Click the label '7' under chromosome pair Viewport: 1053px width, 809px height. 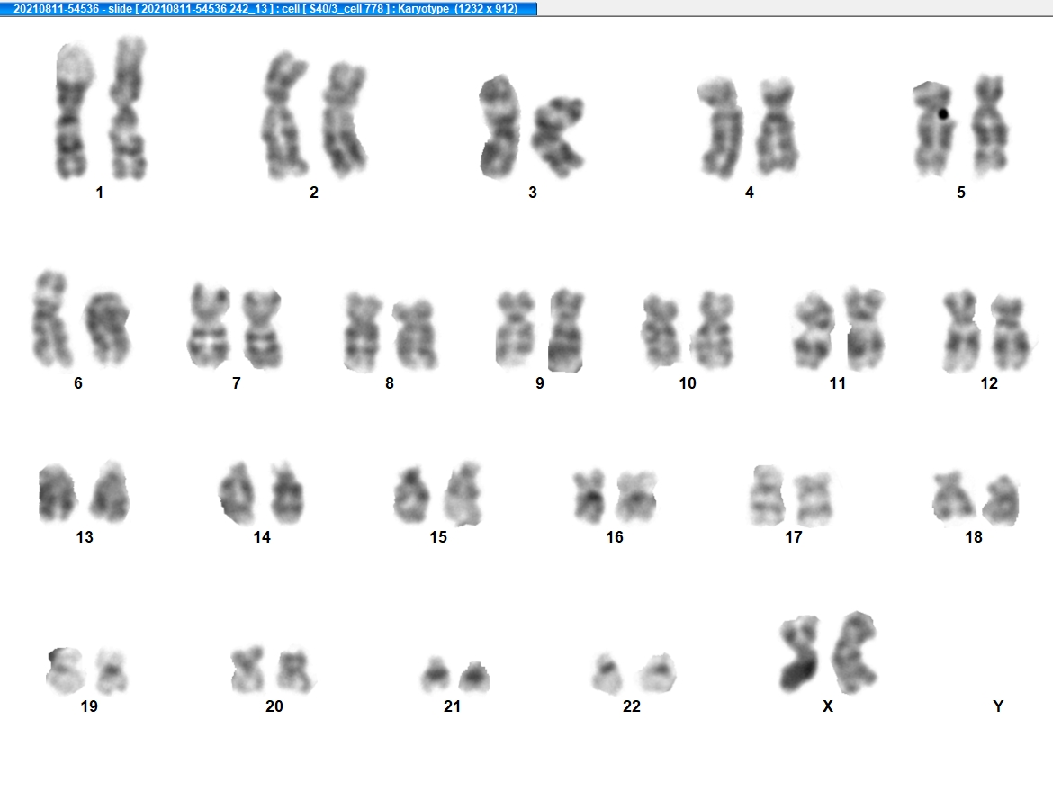(237, 383)
